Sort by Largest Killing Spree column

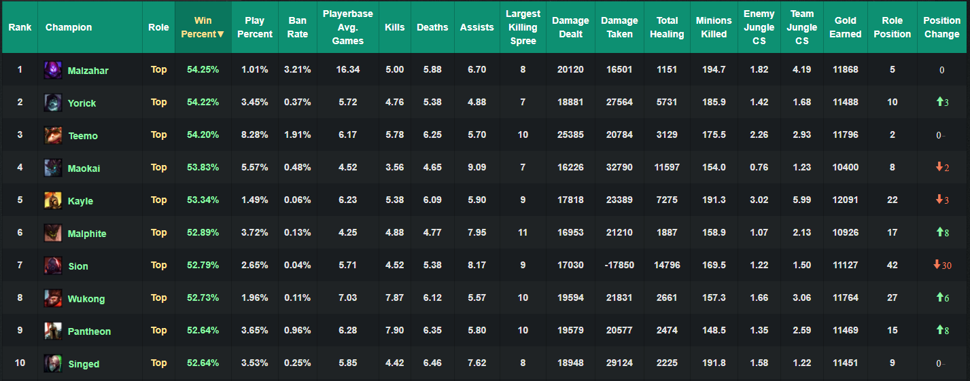[523, 27]
